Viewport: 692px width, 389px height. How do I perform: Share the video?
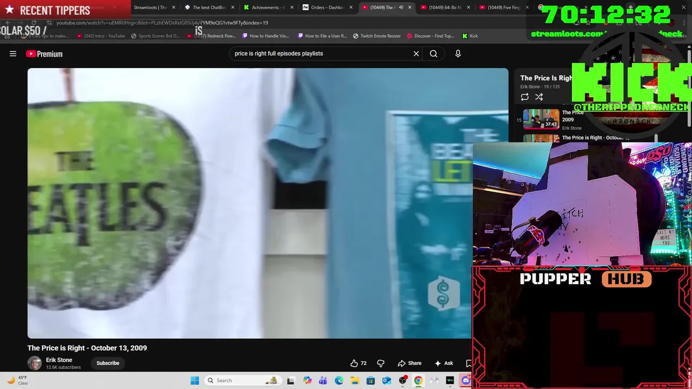click(x=409, y=363)
